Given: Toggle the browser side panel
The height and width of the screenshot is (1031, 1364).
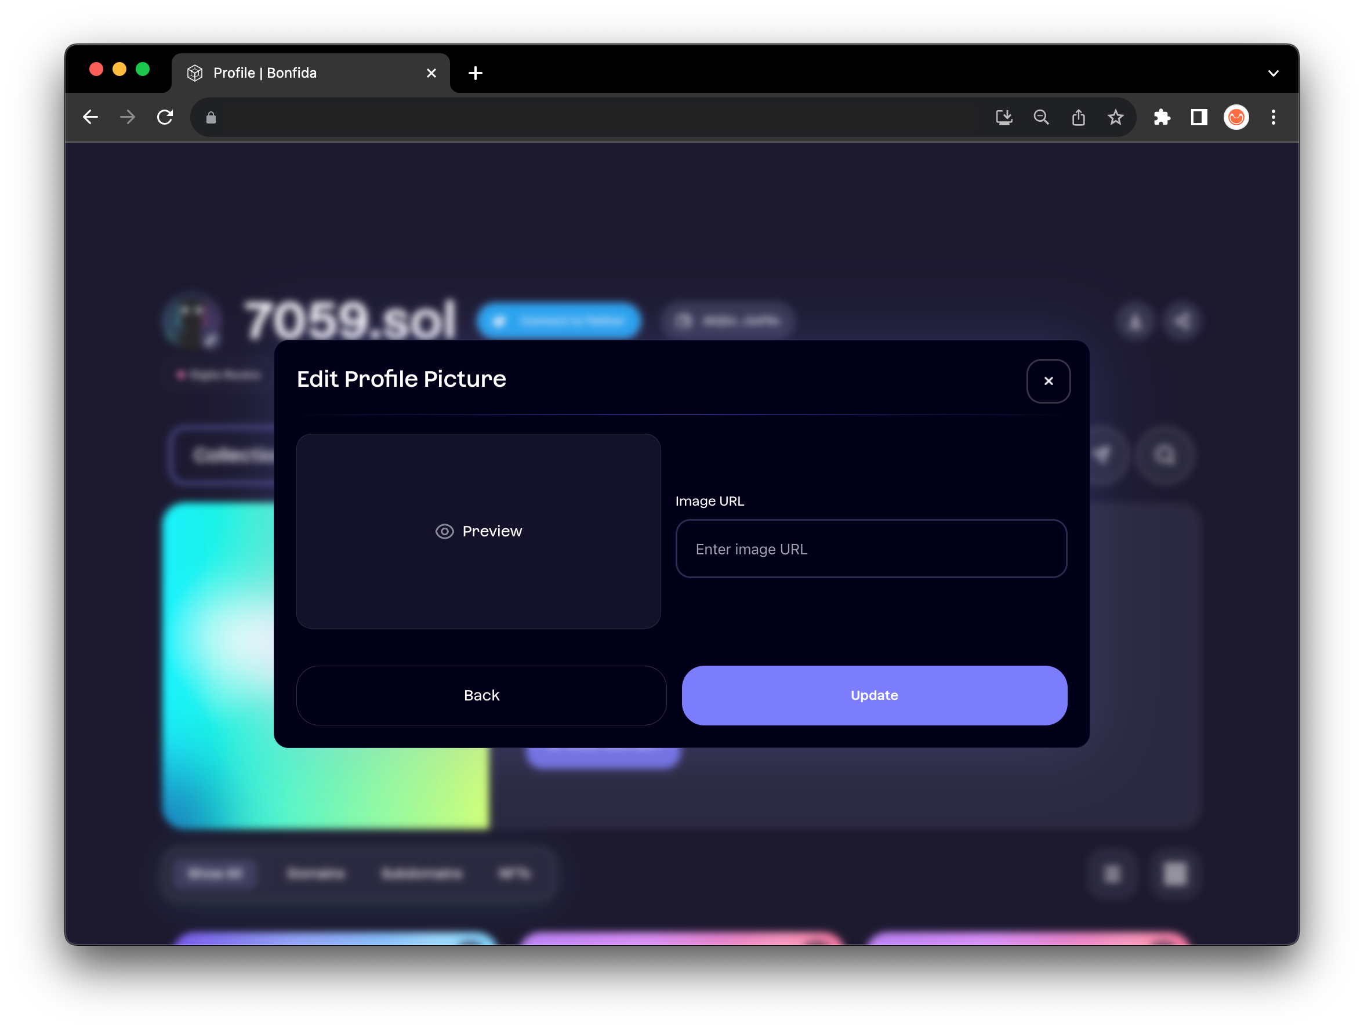Looking at the screenshot, I should pyautogui.click(x=1199, y=117).
